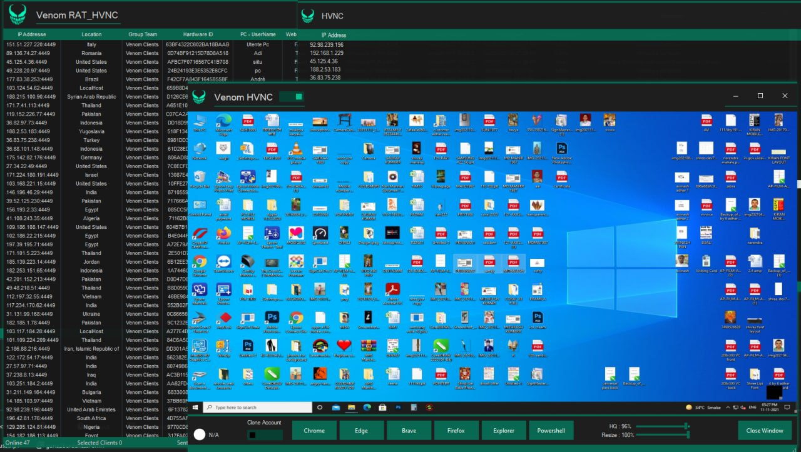Open the 'narendra' folder on desktop
801x452 pixels.
[x=755, y=234]
